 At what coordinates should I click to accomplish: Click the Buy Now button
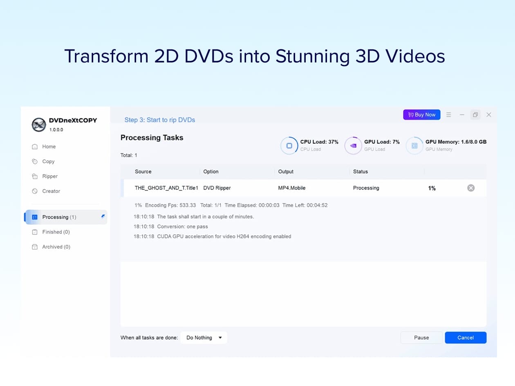421,115
